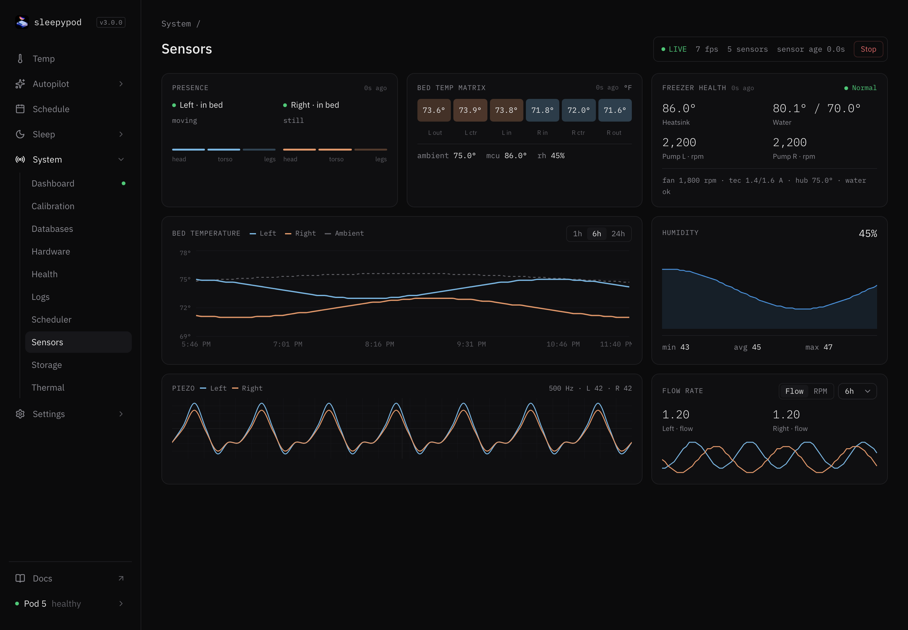
Task: Stop the live sensor stream
Action: 868,49
